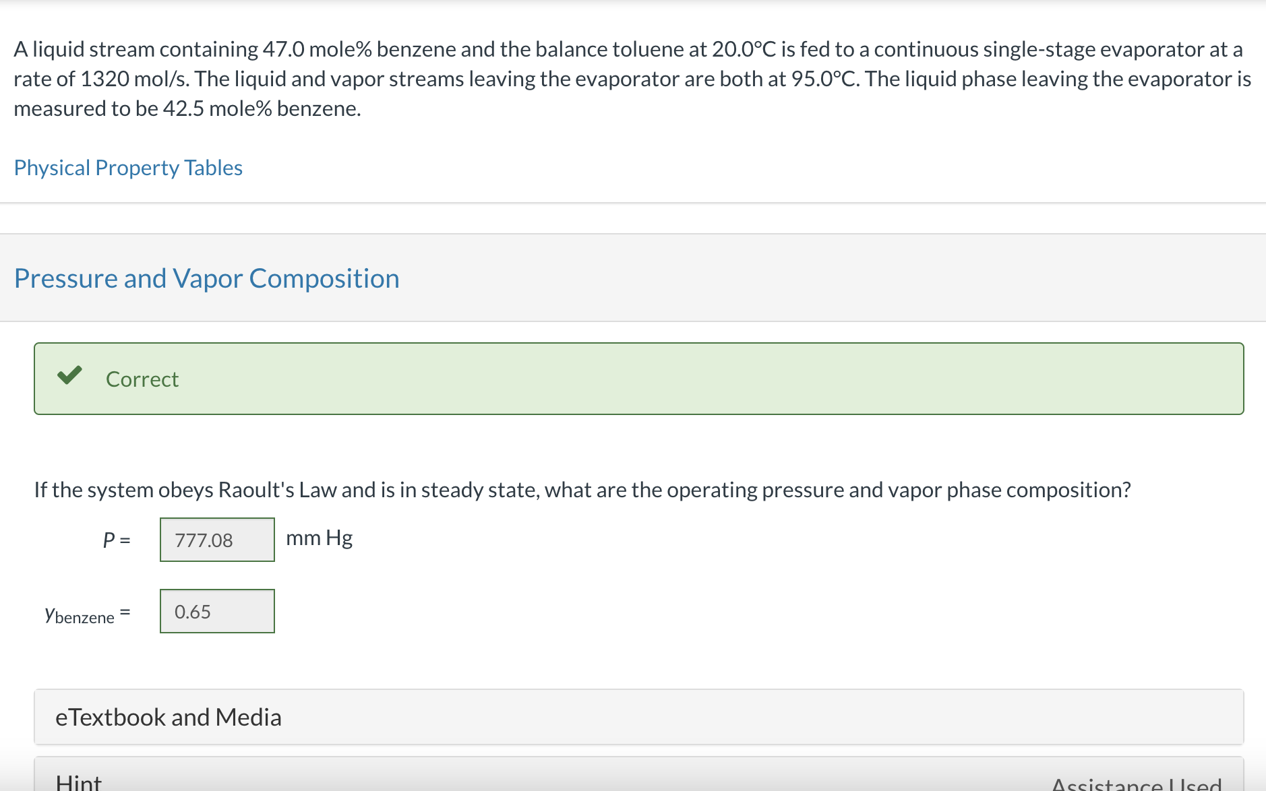Collapse the Pressure and Vapor Composition section
The height and width of the screenshot is (791, 1266).
[207, 278]
